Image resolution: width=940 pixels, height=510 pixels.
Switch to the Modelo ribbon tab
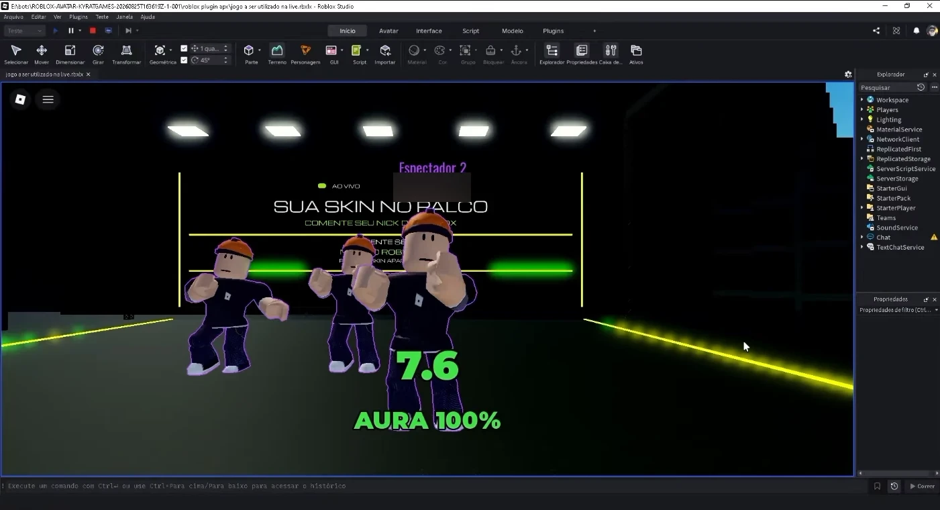[x=513, y=31]
